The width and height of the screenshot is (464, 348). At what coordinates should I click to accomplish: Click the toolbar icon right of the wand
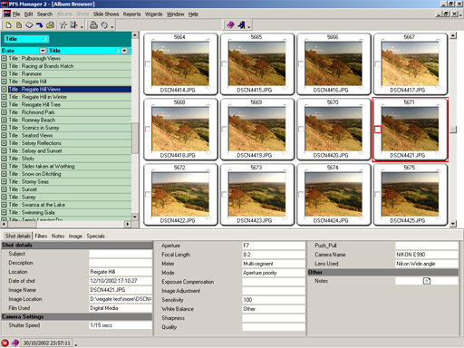73,25
